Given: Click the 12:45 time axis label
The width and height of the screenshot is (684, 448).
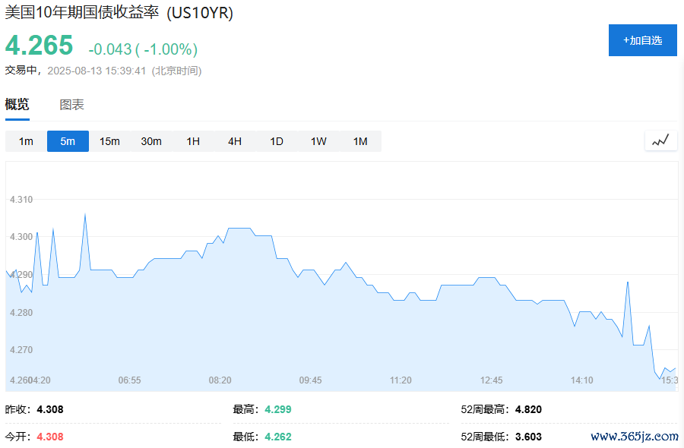Looking at the screenshot, I should (491, 380).
